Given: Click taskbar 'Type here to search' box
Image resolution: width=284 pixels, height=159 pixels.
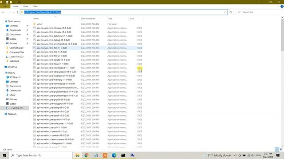Looking at the screenshot, I should 41,155.
